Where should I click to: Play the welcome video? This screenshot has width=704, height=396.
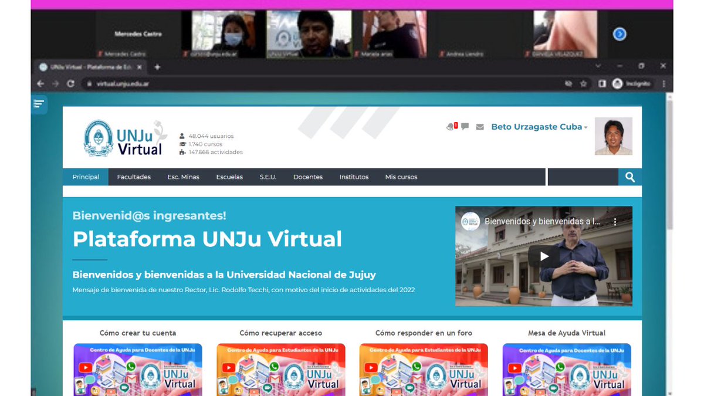click(x=544, y=256)
